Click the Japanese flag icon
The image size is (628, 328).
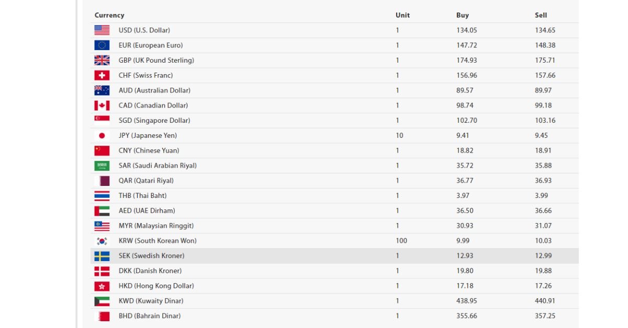[102, 136]
